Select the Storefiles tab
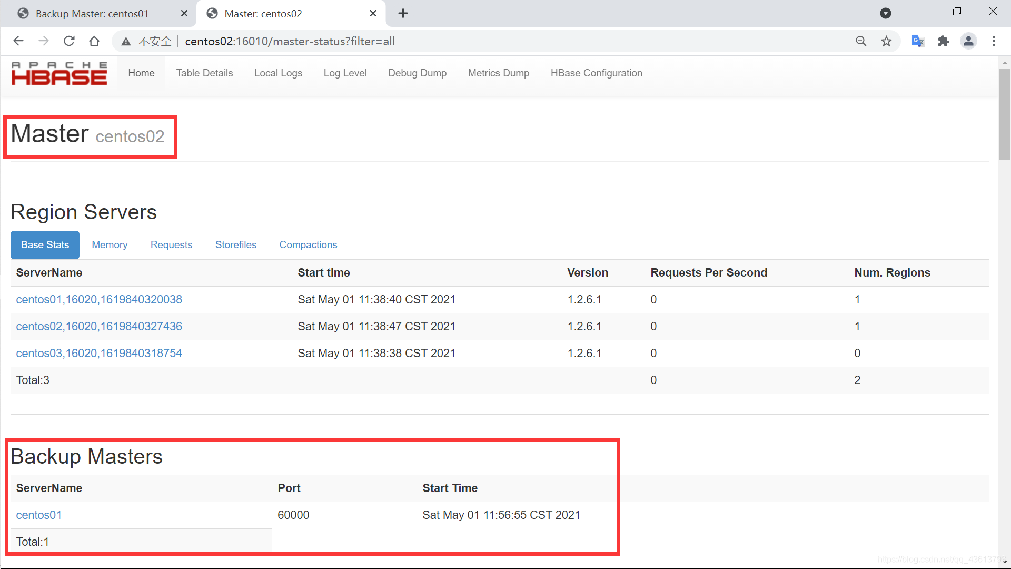The width and height of the screenshot is (1011, 569). [x=236, y=245]
